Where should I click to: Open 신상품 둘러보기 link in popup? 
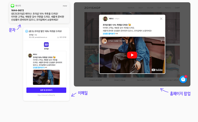click(109, 34)
